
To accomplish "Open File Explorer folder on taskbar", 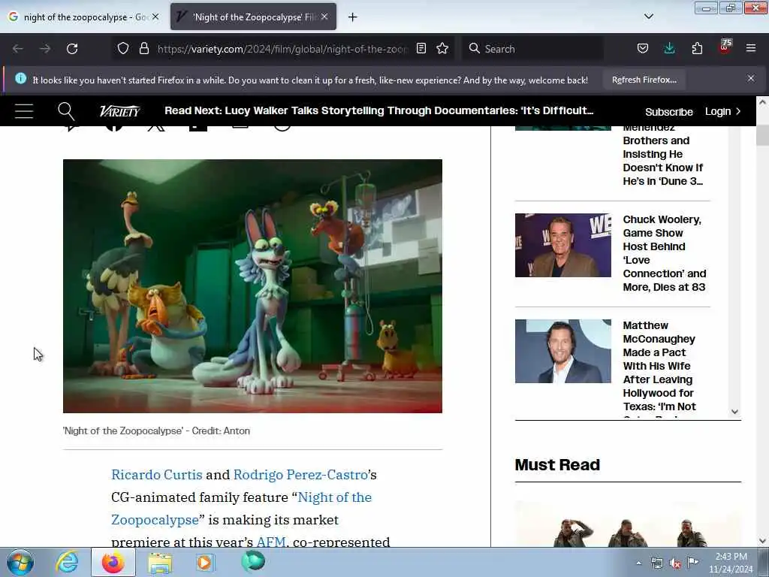I will (160, 562).
